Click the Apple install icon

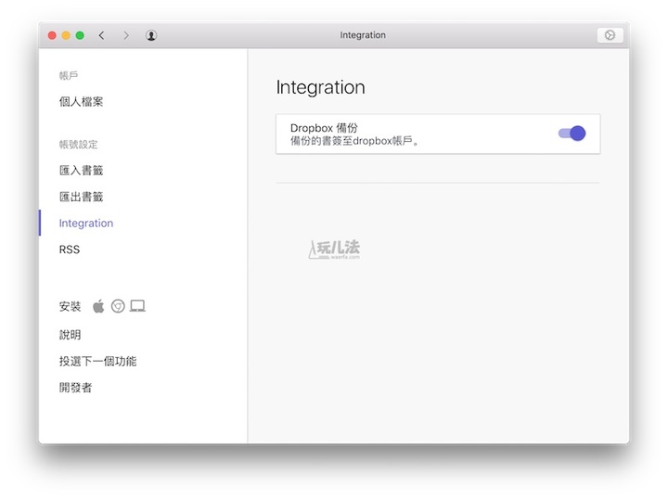point(98,306)
